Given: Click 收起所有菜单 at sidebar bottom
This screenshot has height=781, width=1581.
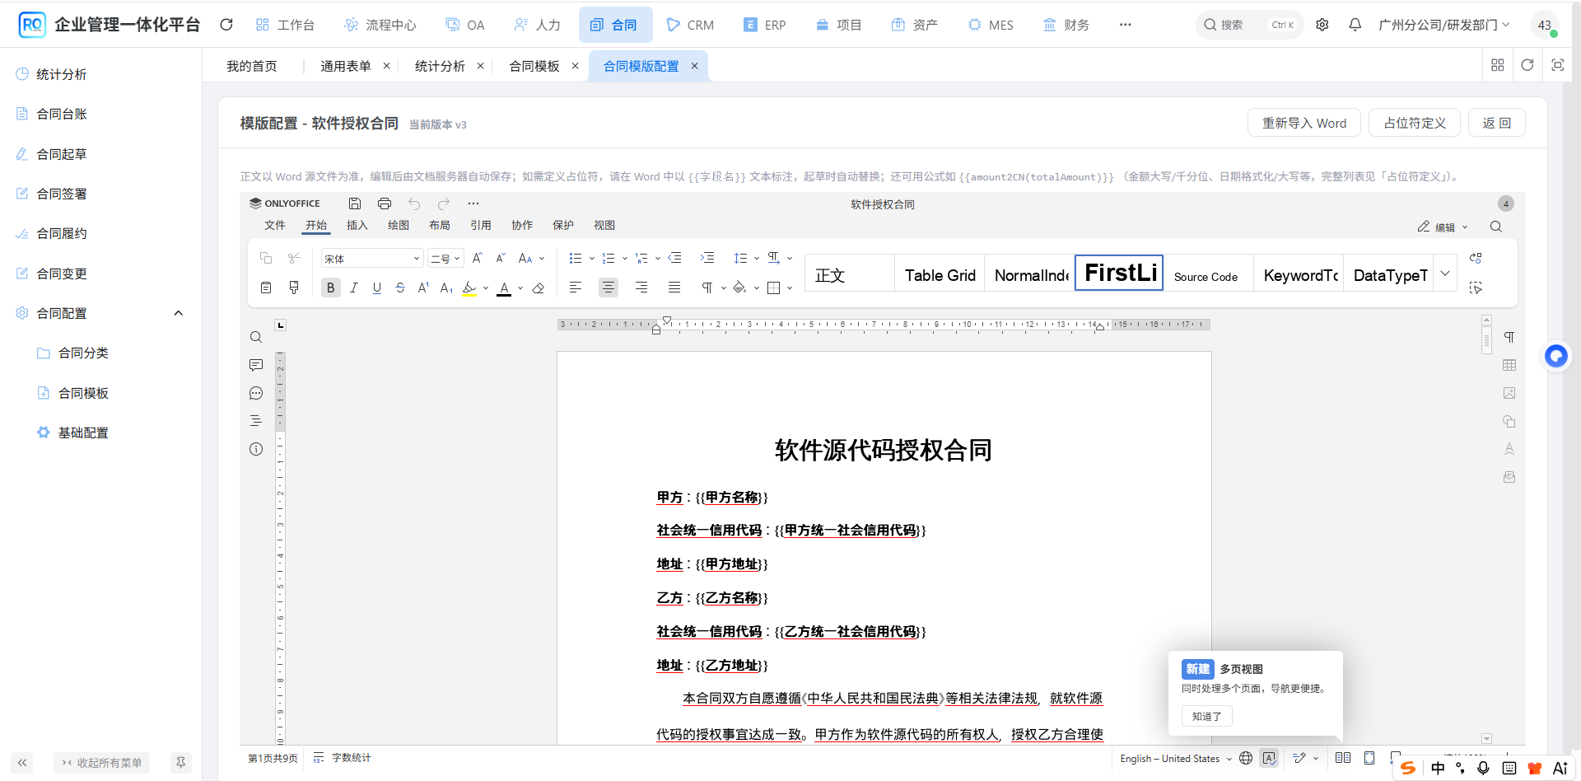Looking at the screenshot, I should point(102,763).
